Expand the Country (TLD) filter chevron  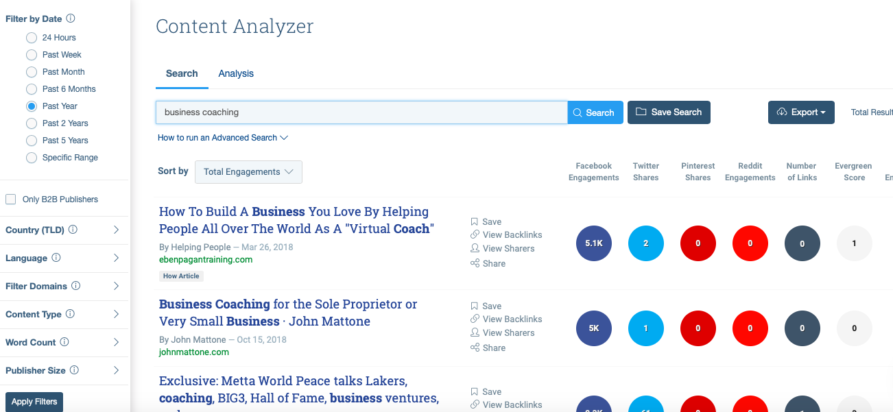[x=116, y=230]
